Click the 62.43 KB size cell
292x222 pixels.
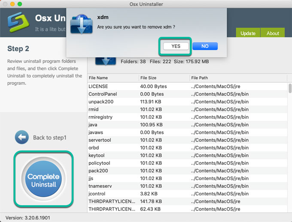[150, 209]
